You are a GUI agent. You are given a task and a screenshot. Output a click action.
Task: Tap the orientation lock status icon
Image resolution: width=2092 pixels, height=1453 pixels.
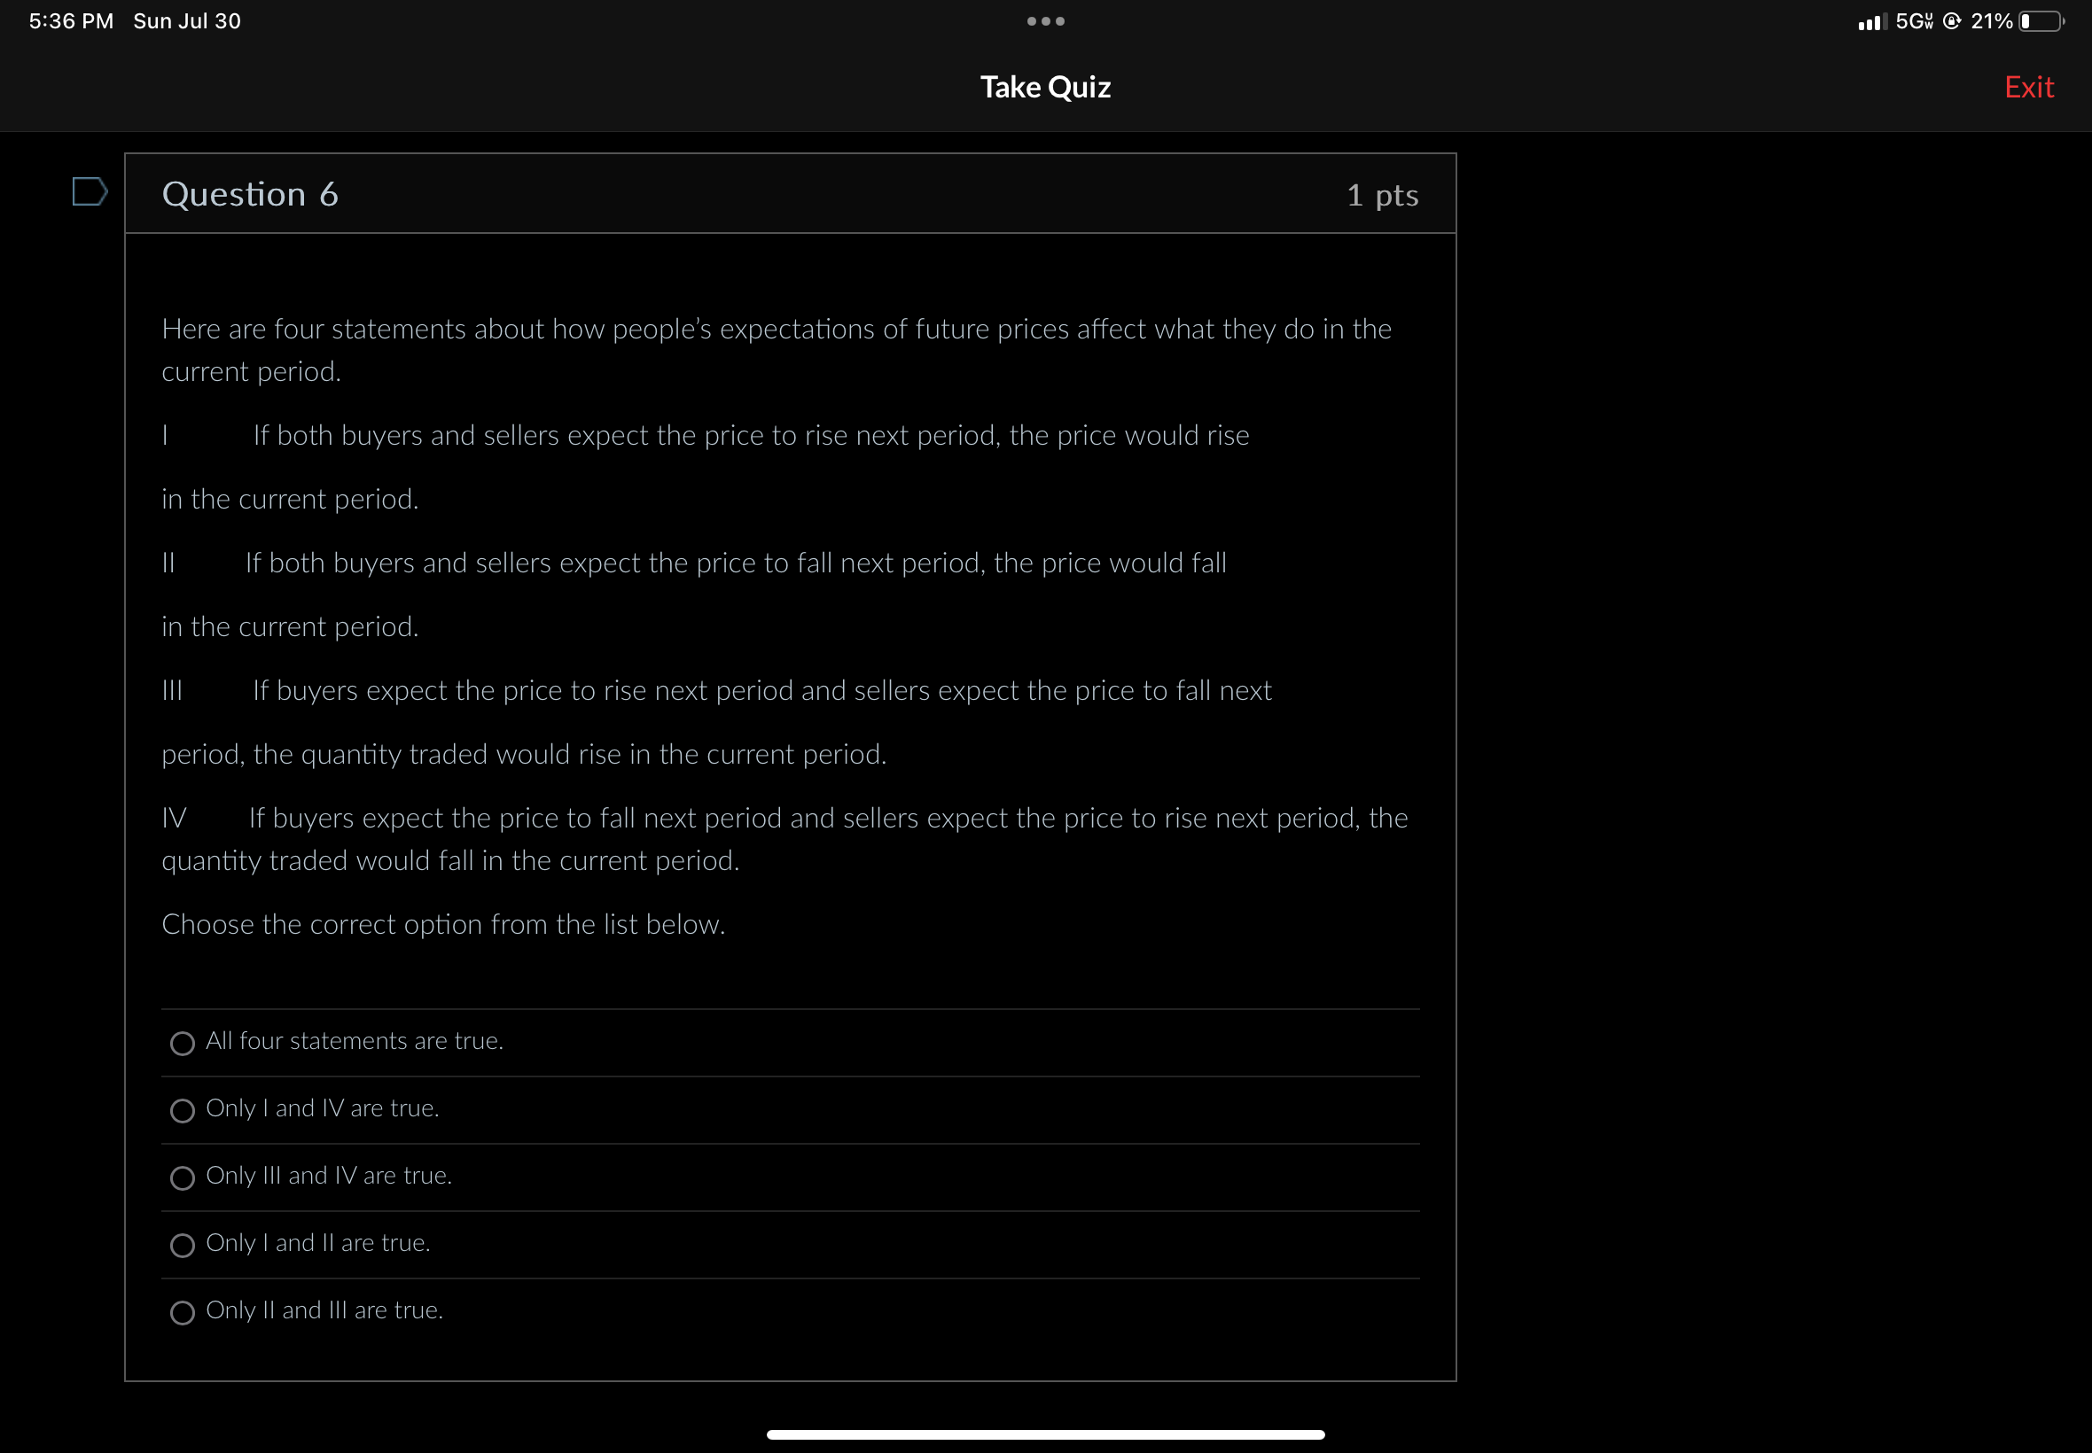(x=1952, y=21)
